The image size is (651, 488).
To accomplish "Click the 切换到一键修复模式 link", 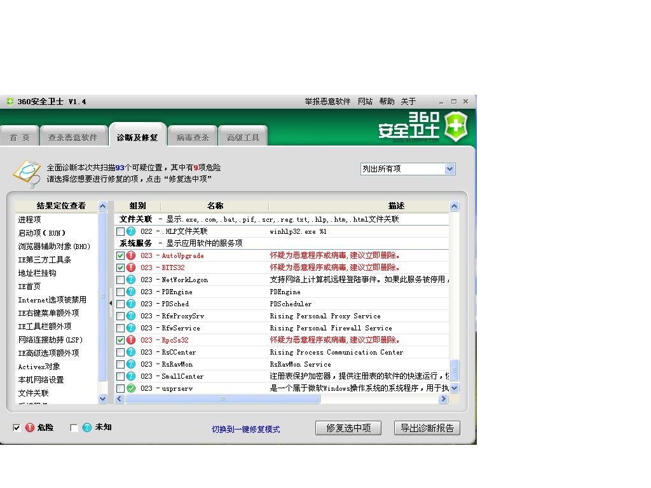I will pos(246,430).
